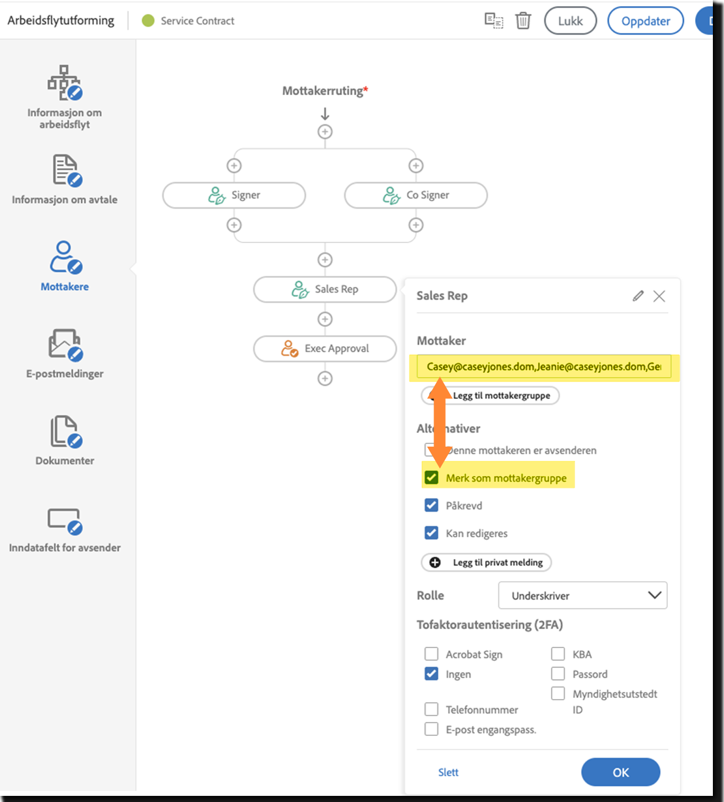
Task: Click Tofaktorautentisering (2FA) heading
Action: [x=490, y=625]
